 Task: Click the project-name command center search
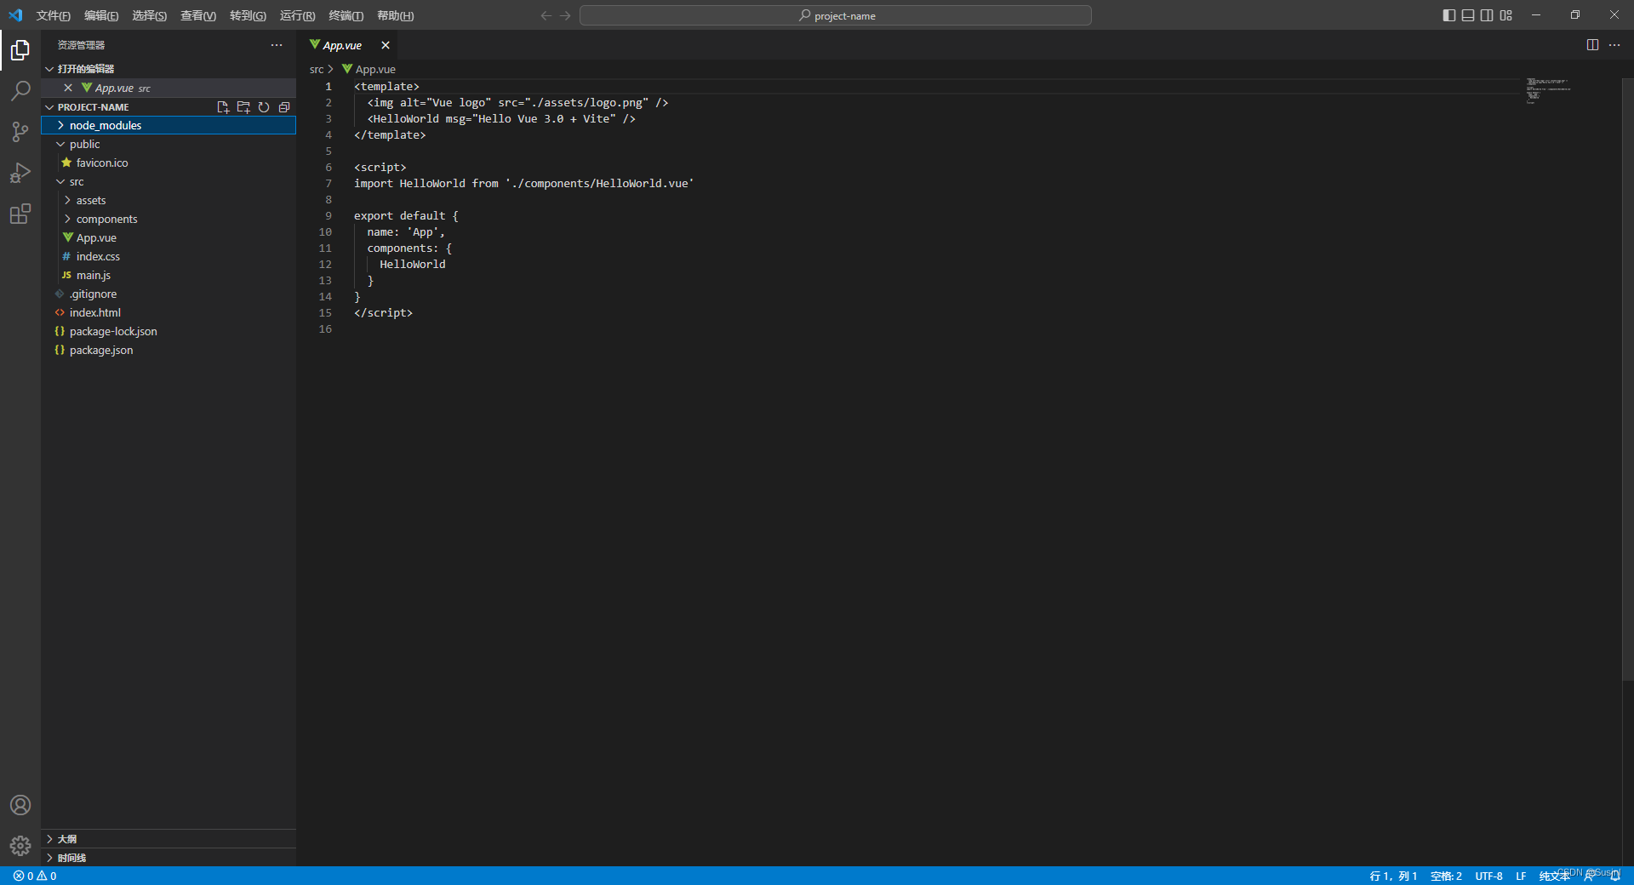point(836,15)
